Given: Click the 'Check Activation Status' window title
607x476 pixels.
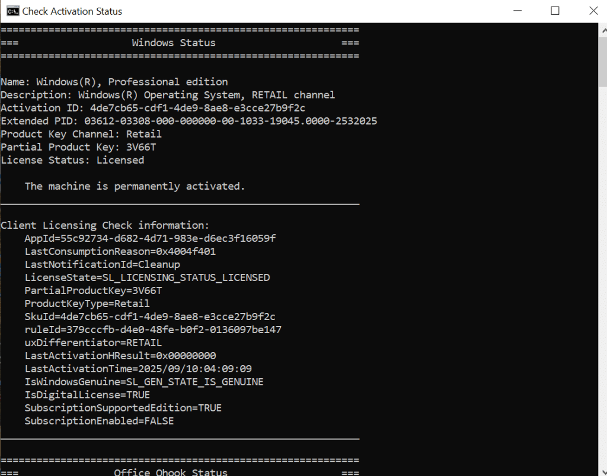Looking at the screenshot, I should [x=72, y=11].
